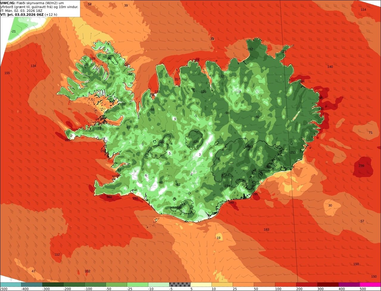Click the '155' ocean value
The image size is (381, 291).
pos(7,73)
